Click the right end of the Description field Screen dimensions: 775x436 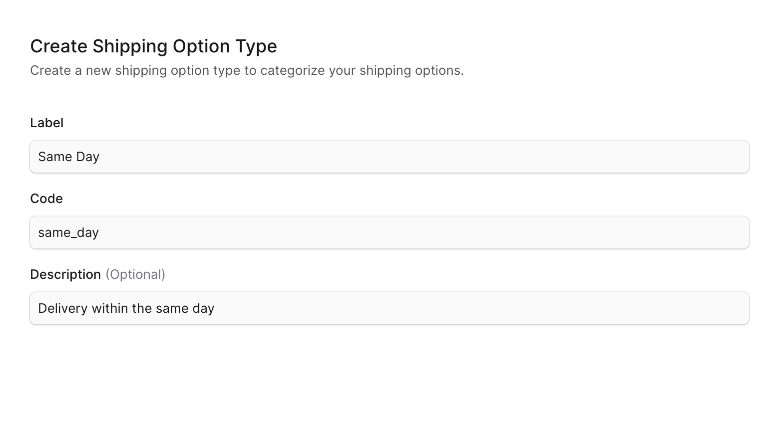(734, 308)
